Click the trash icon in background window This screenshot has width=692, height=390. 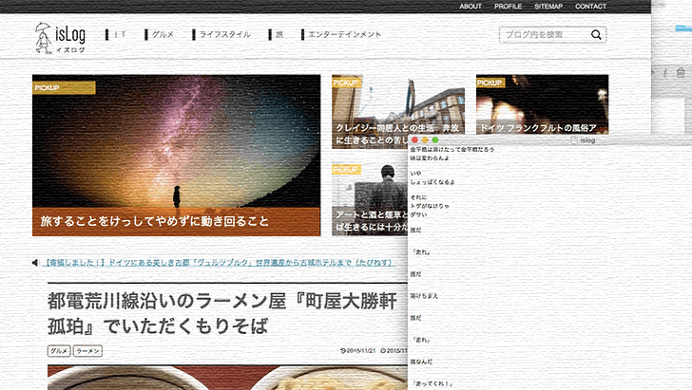[x=681, y=73]
